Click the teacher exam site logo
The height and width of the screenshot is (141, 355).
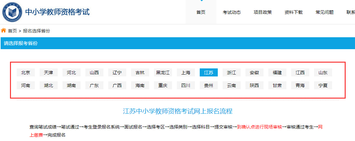[12, 12]
